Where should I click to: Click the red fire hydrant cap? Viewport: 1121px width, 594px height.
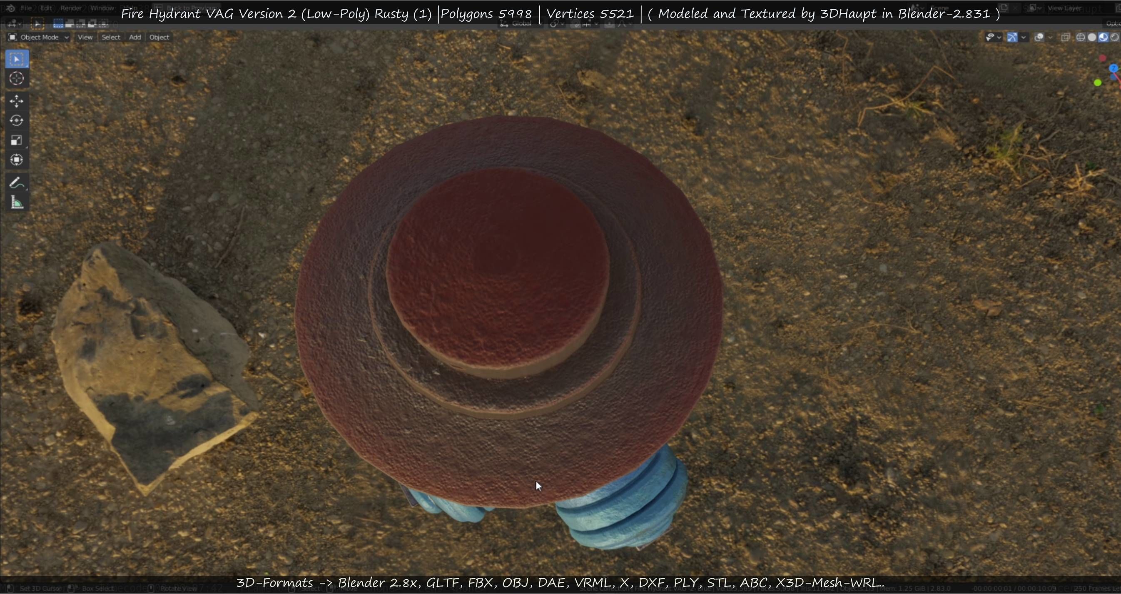[509, 311]
